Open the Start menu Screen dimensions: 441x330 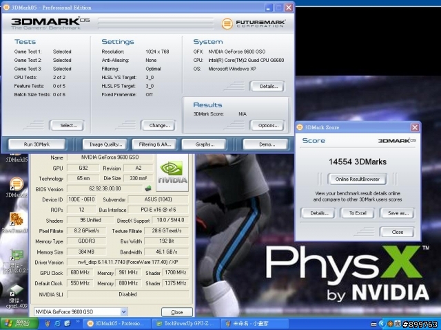19,324
